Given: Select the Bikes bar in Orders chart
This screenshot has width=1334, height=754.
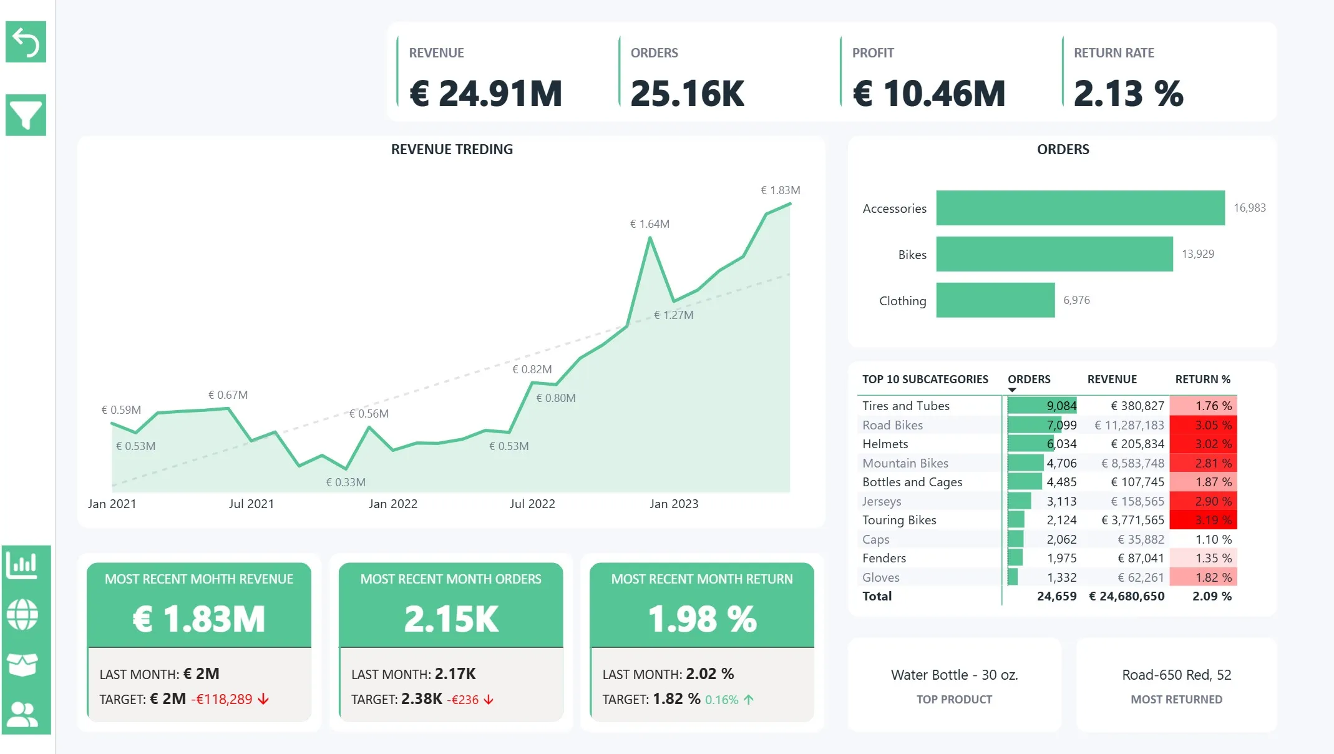Looking at the screenshot, I should pos(1054,254).
